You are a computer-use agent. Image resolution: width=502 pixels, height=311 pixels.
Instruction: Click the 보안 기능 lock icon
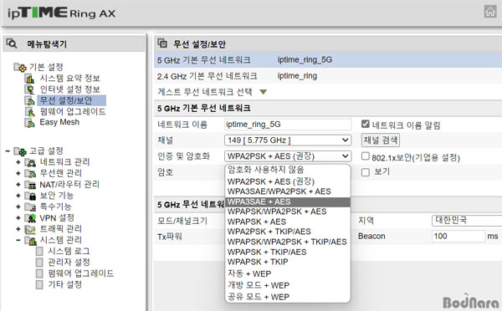(x=30, y=196)
